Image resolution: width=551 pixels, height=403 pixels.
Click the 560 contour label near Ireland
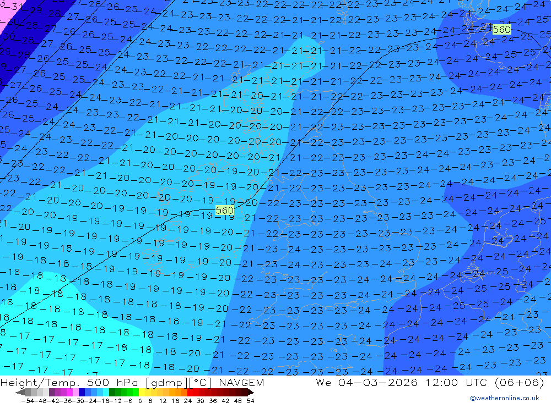(225, 210)
